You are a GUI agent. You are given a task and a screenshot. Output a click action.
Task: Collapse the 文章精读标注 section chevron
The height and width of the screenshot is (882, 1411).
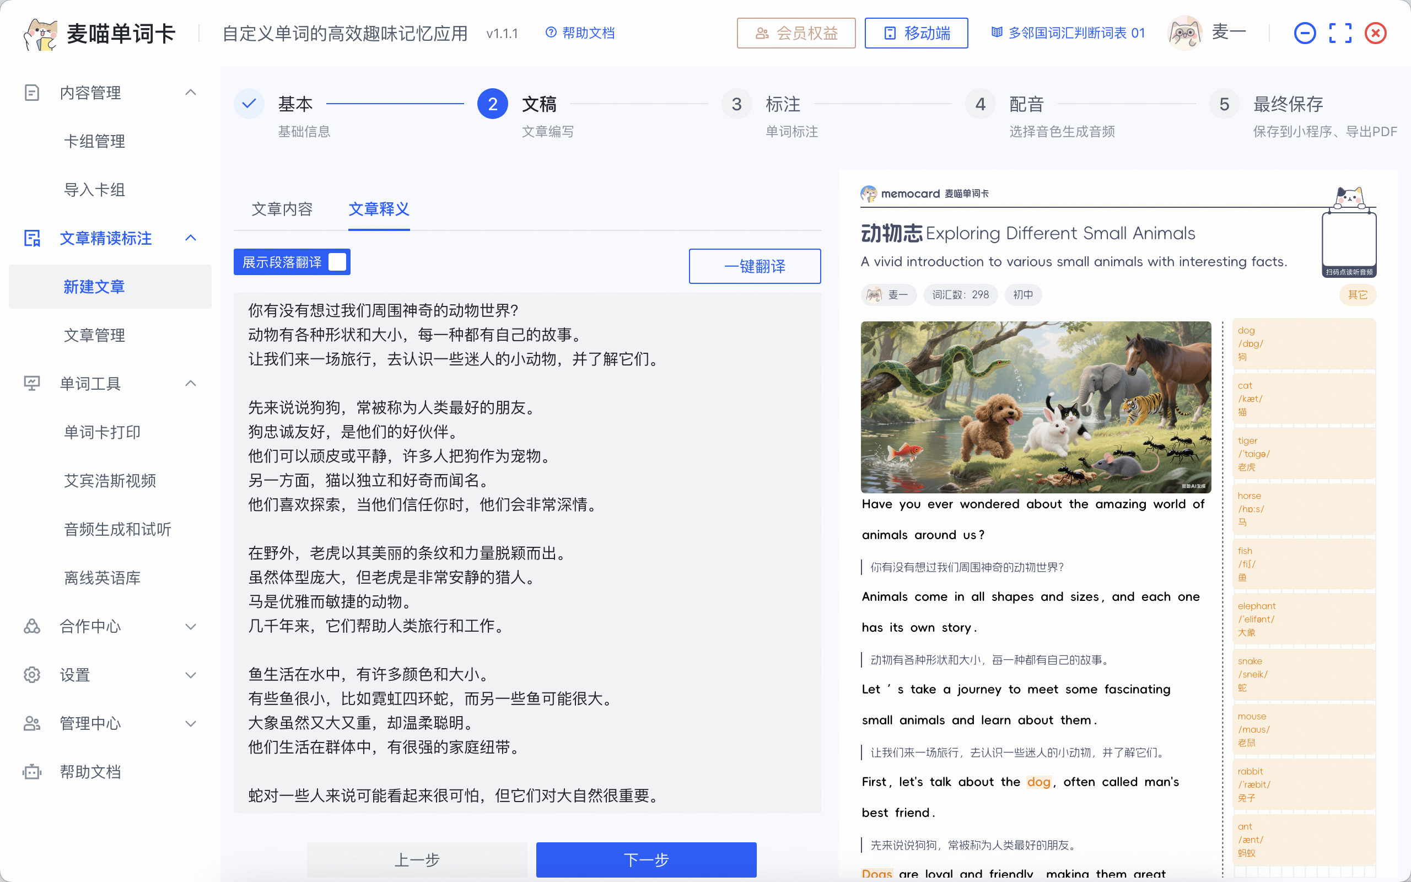coord(191,238)
